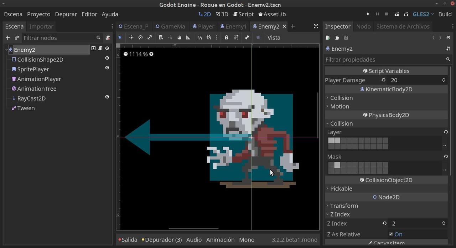Viewport: 456px width, 248px height.
Task: Select the Move Mode tool
Action: pyautogui.click(x=131, y=37)
